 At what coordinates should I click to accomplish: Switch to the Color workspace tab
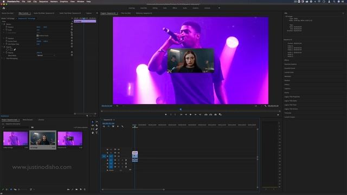tap(165, 8)
